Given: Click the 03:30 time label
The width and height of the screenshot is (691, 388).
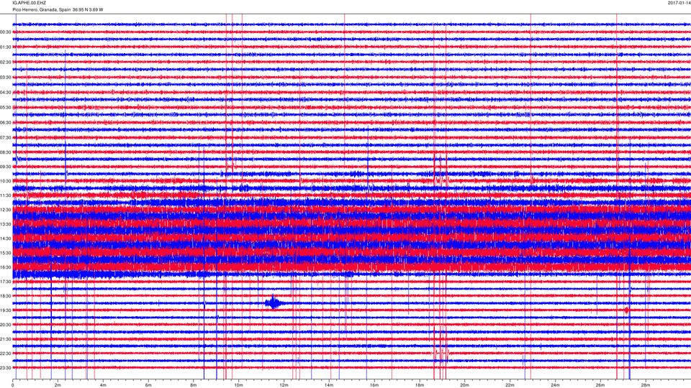Looking at the screenshot, I should click(6, 78).
